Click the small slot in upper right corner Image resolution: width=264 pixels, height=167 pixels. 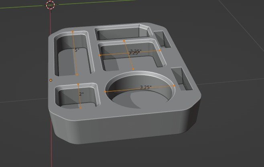pyautogui.click(x=162, y=38)
